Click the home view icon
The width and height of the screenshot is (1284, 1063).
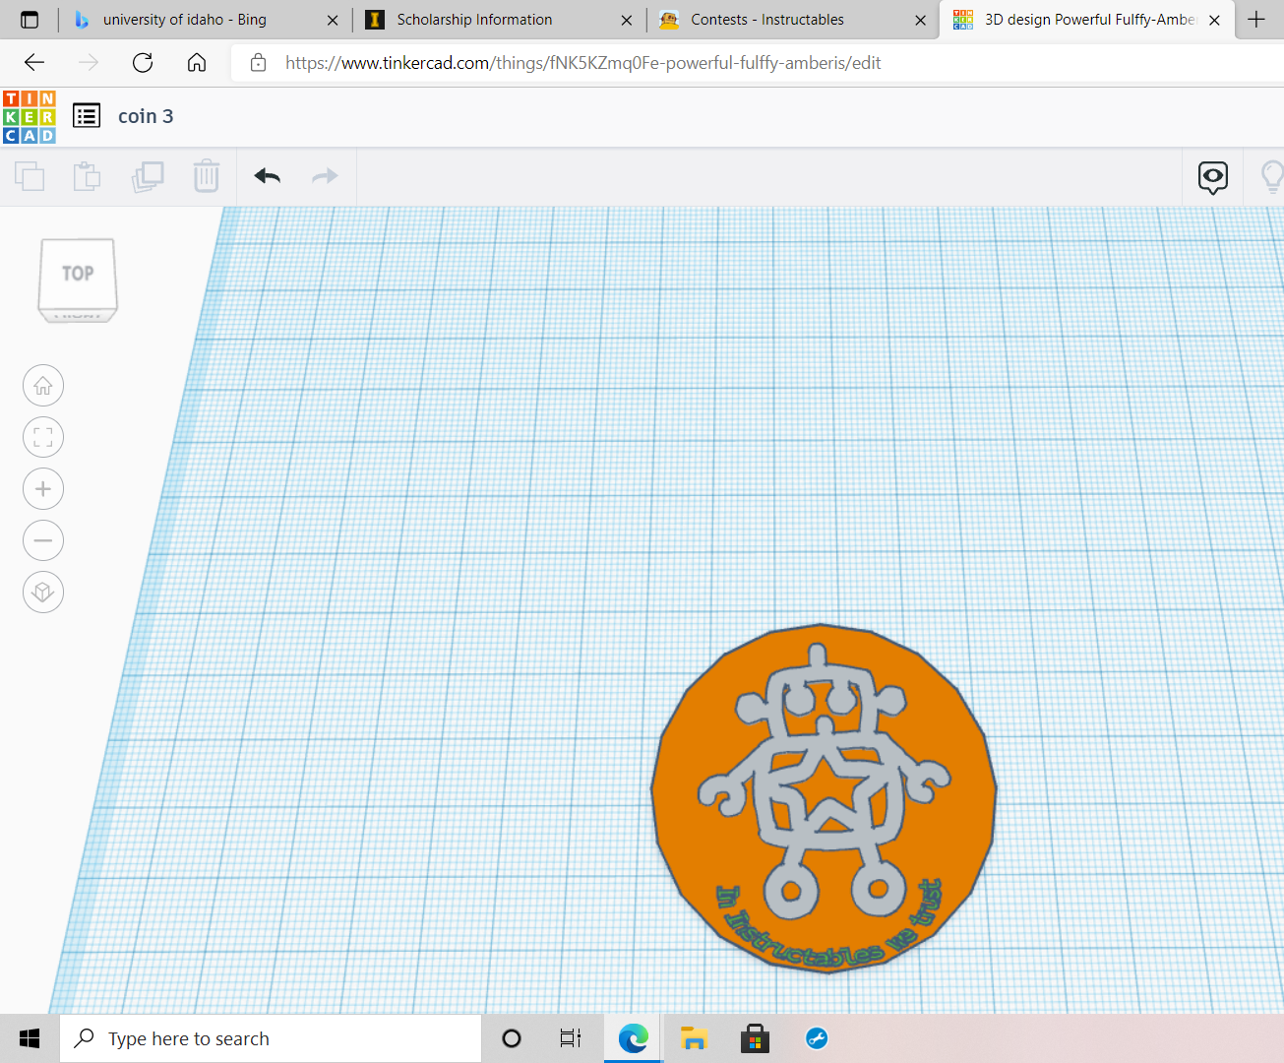tap(42, 385)
